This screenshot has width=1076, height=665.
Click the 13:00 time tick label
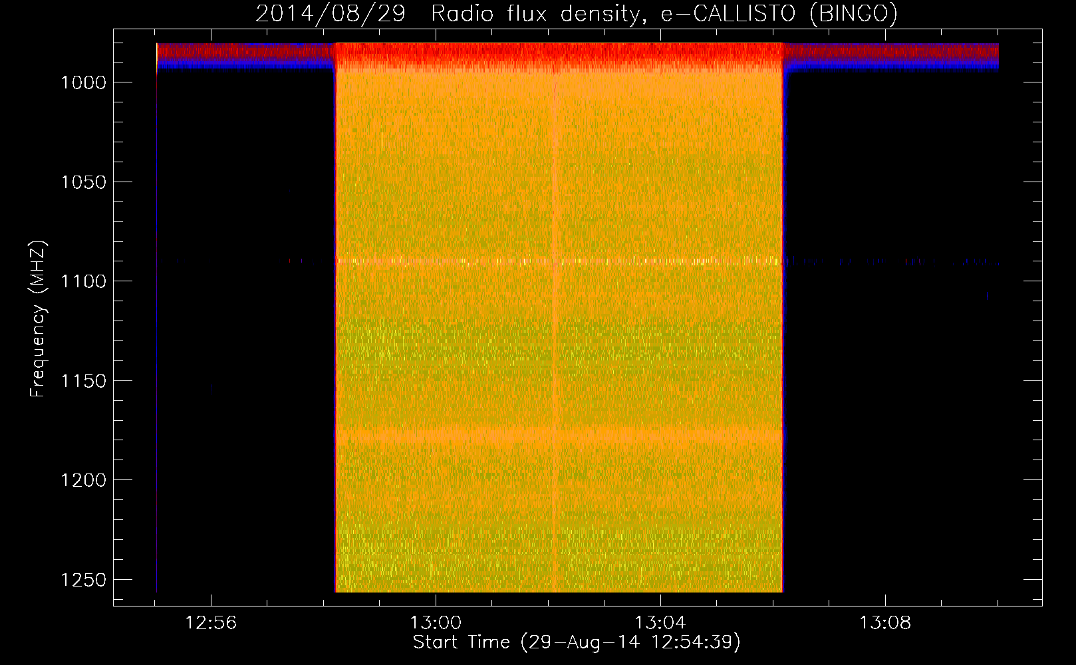436,623
